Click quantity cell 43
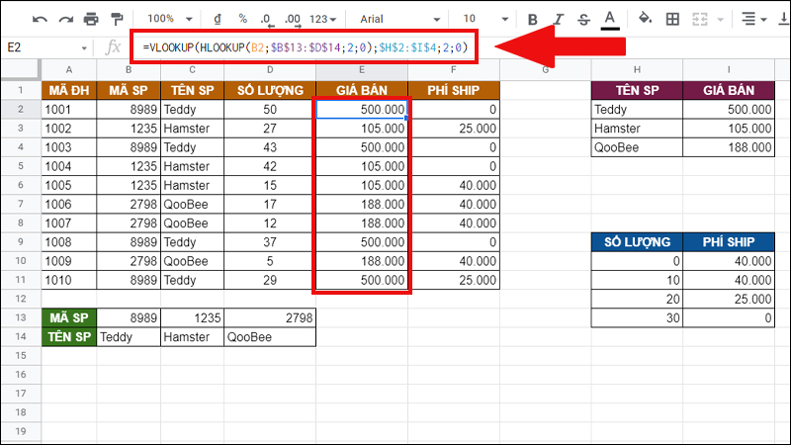The height and width of the screenshot is (445, 791). [270, 147]
